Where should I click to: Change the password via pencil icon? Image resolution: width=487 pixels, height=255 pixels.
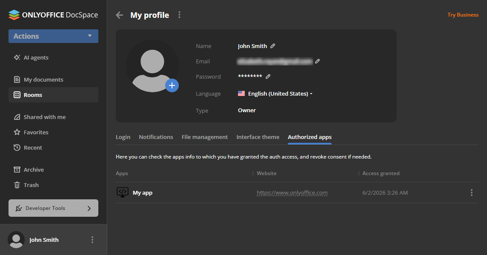pos(268,76)
